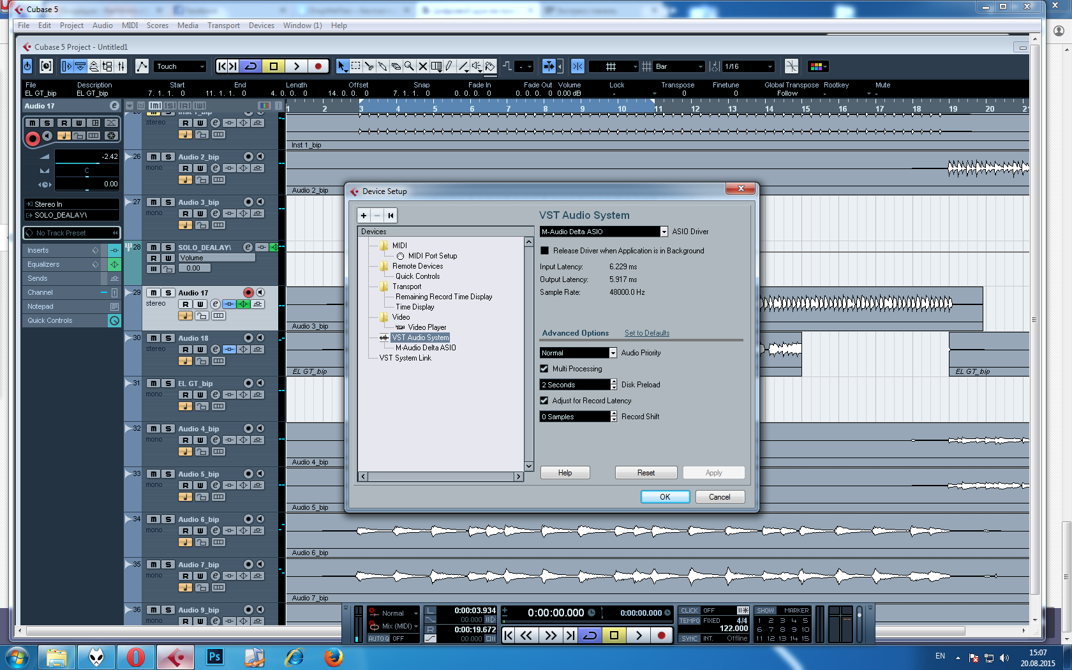
Task: Add a device with the plus button
Action: click(364, 215)
